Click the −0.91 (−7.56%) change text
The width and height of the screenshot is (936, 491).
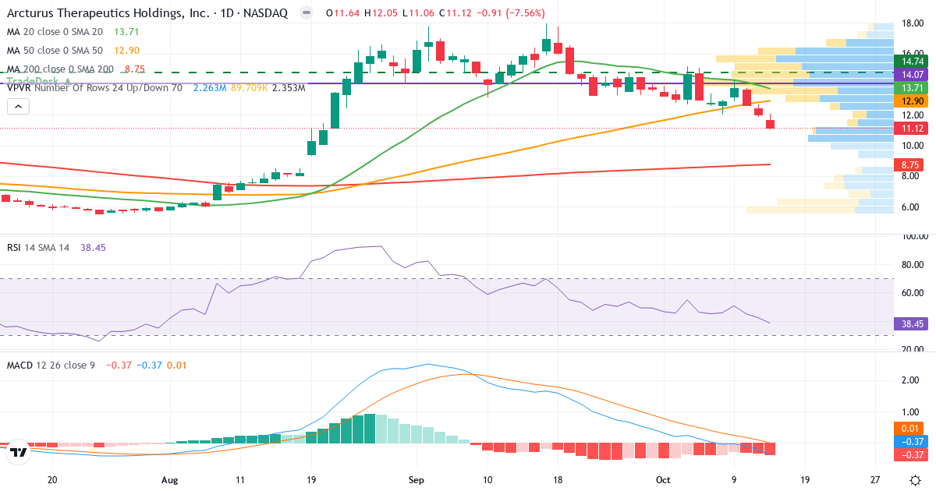510,13
